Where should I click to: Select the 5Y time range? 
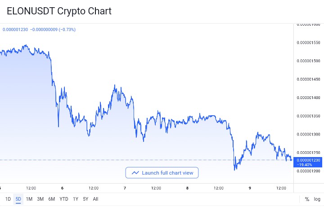[x=85, y=199]
